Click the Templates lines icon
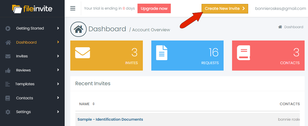 point(8,84)
